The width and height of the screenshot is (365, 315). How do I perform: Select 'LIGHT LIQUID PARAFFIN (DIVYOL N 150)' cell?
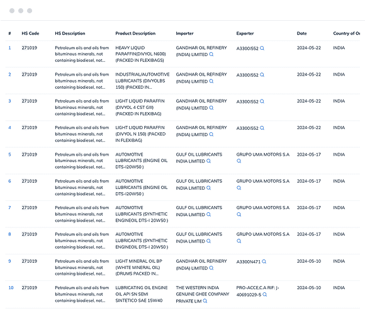tap(140, 134)
